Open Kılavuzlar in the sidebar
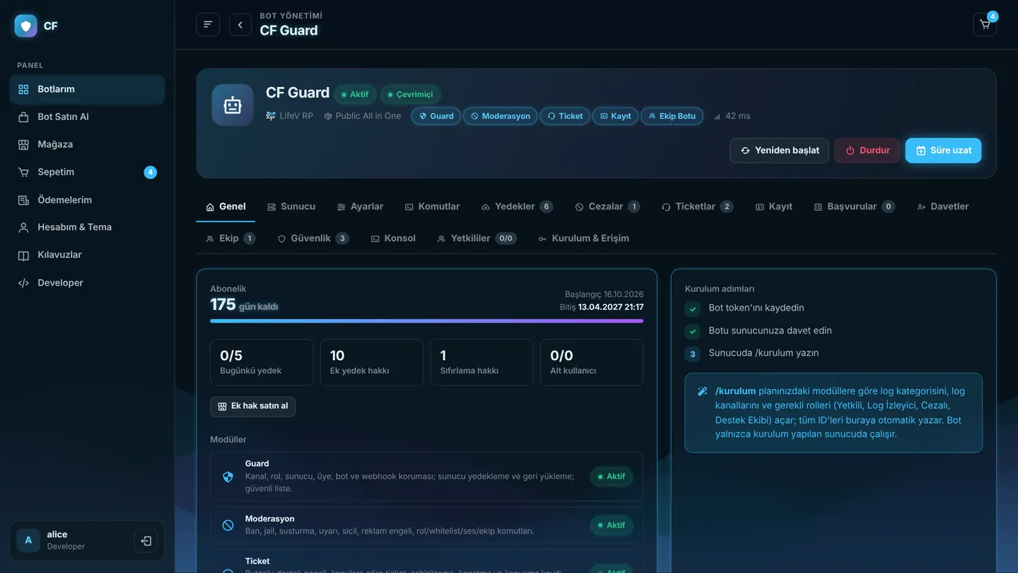 [x=87, y=255]
